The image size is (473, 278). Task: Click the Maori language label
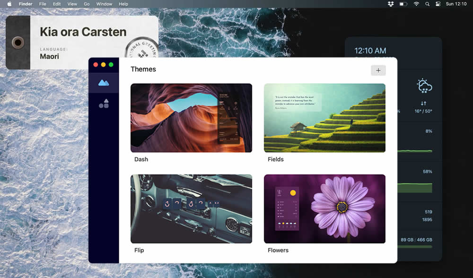click(50, 56)
